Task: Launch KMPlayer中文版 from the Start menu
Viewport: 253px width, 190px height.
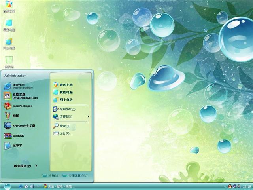Action: tap(19, 126)
